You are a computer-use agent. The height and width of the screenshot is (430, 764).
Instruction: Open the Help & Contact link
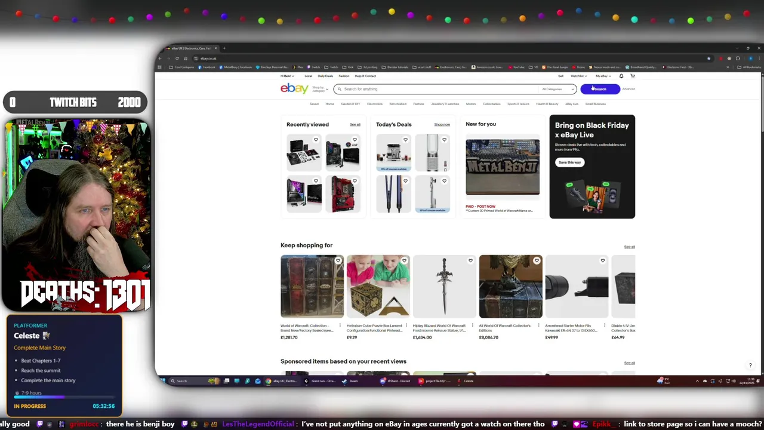(365, 76)
